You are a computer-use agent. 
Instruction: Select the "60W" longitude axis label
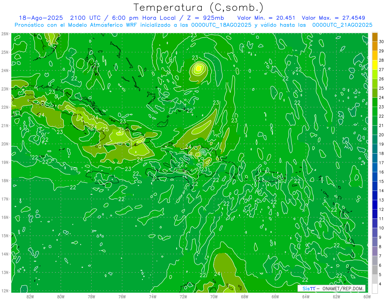pos(367,296)
